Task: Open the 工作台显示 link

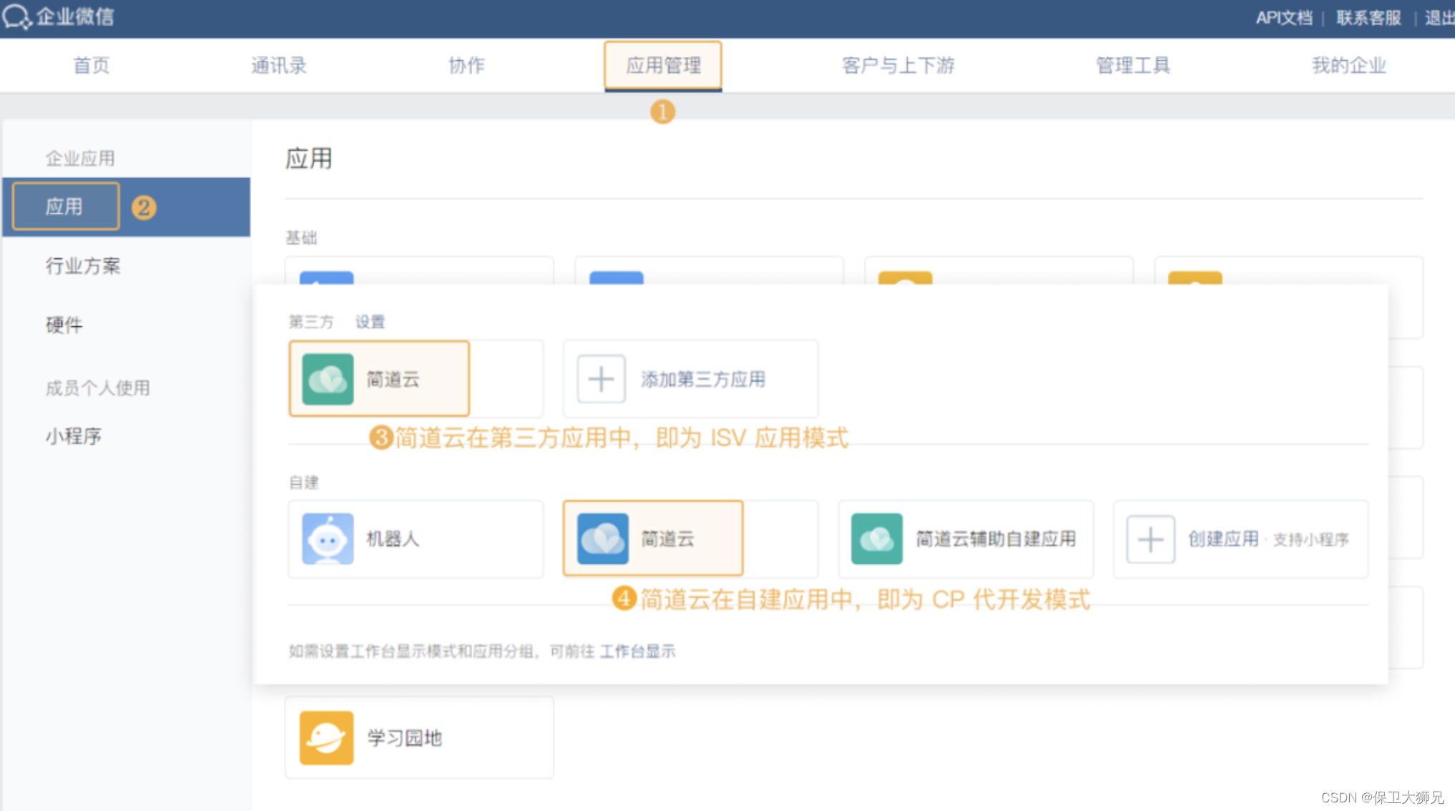Action: click(x=637, y=652)
